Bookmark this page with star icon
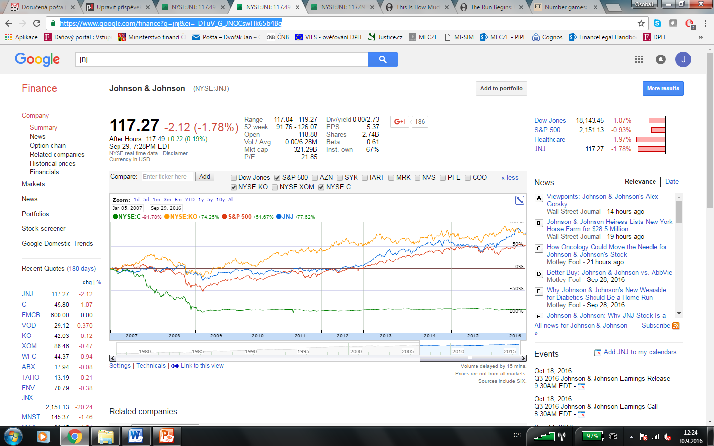 click(x=641, y=23)
